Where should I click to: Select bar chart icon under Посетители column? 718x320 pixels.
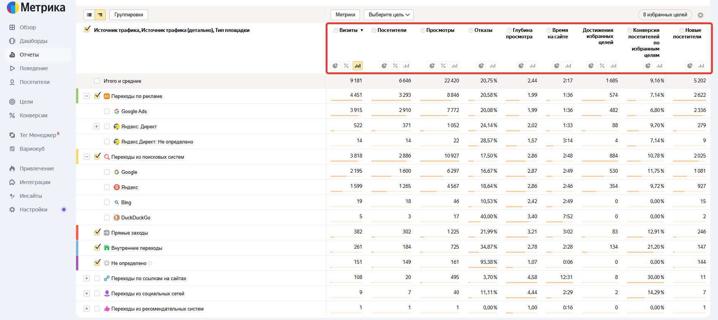tap(406, 66)
